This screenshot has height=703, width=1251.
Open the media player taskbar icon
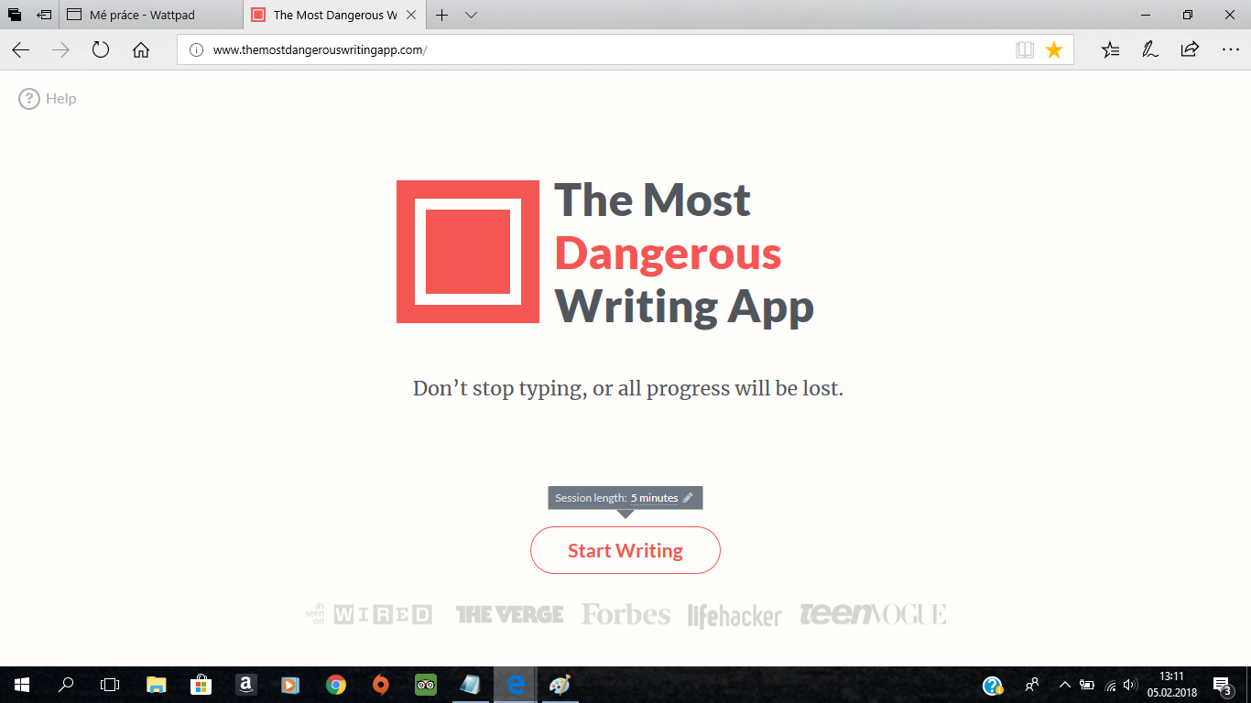[x=289, y=685]
